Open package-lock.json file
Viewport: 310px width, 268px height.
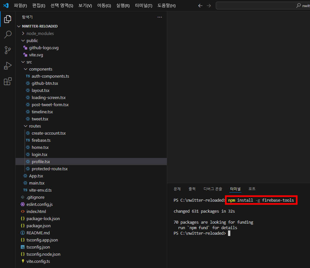91,218
